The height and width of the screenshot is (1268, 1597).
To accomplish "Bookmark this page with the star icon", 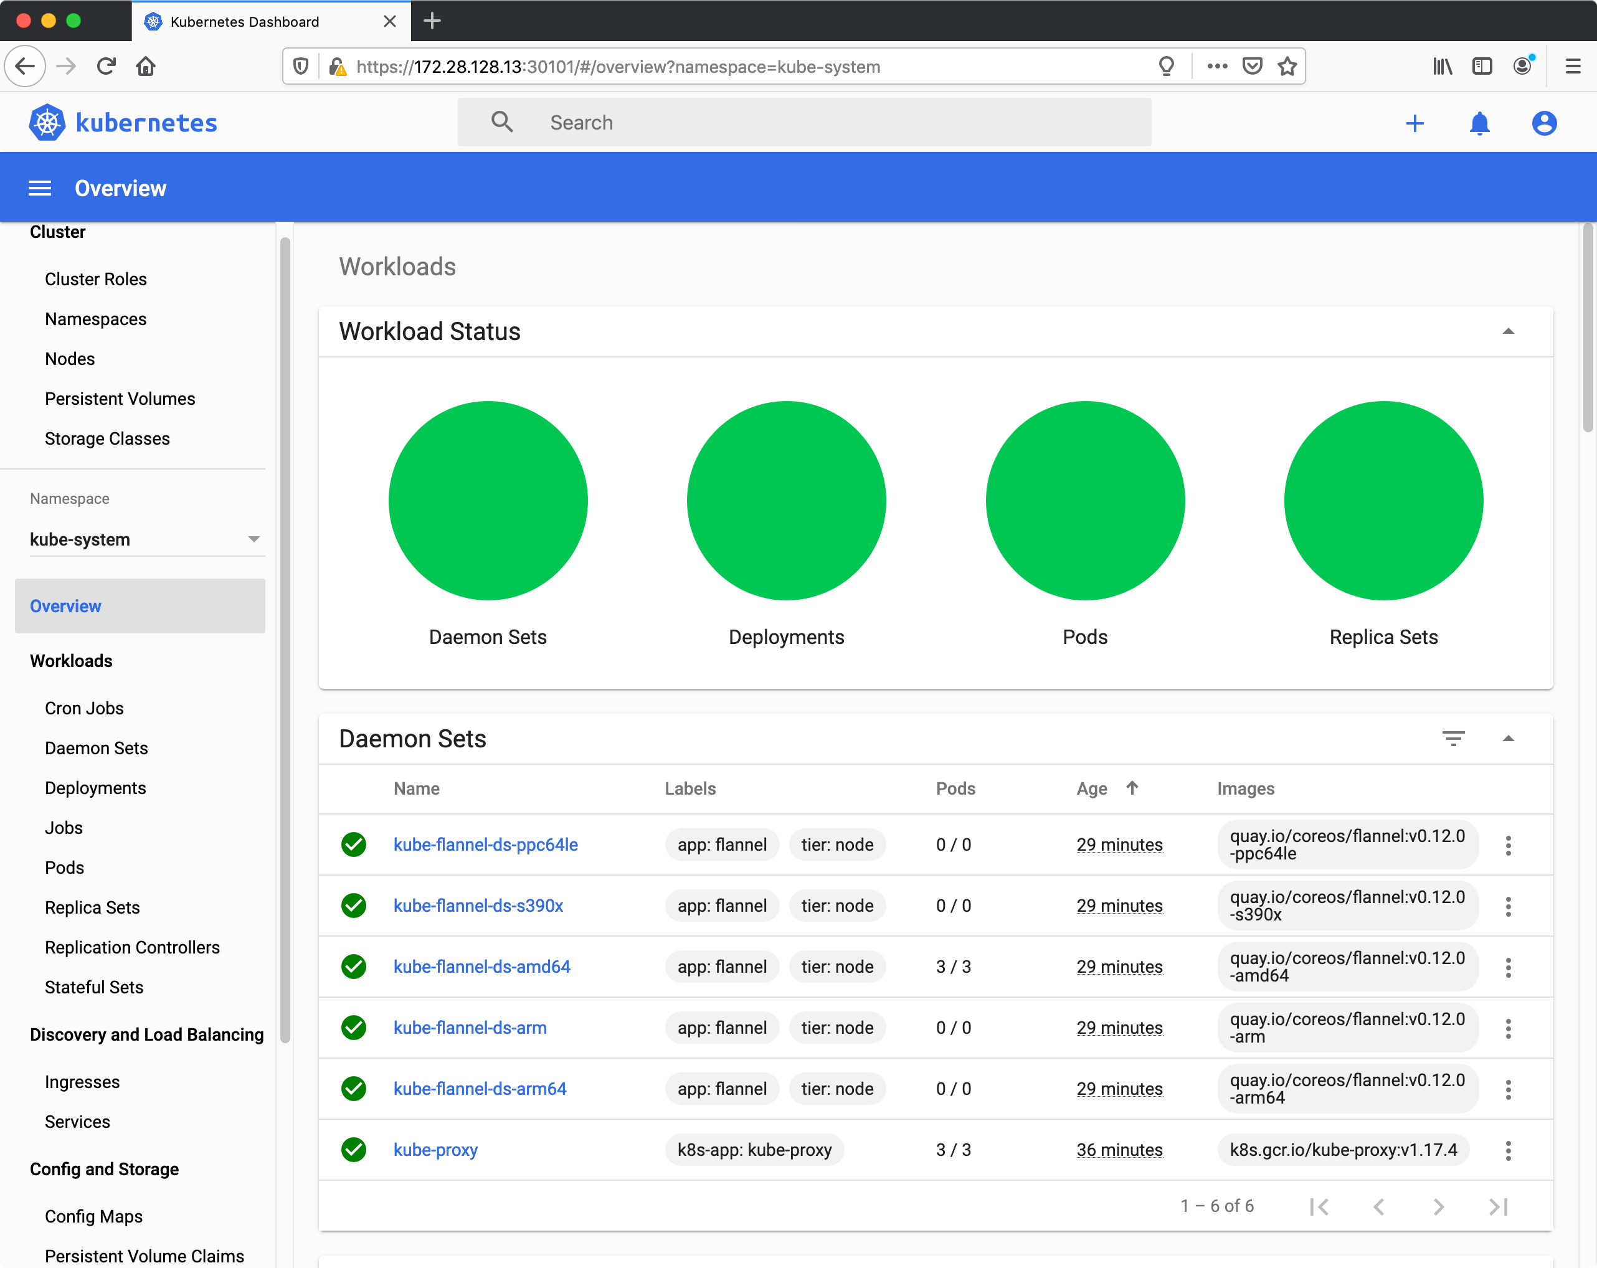I will point(1287,67).
